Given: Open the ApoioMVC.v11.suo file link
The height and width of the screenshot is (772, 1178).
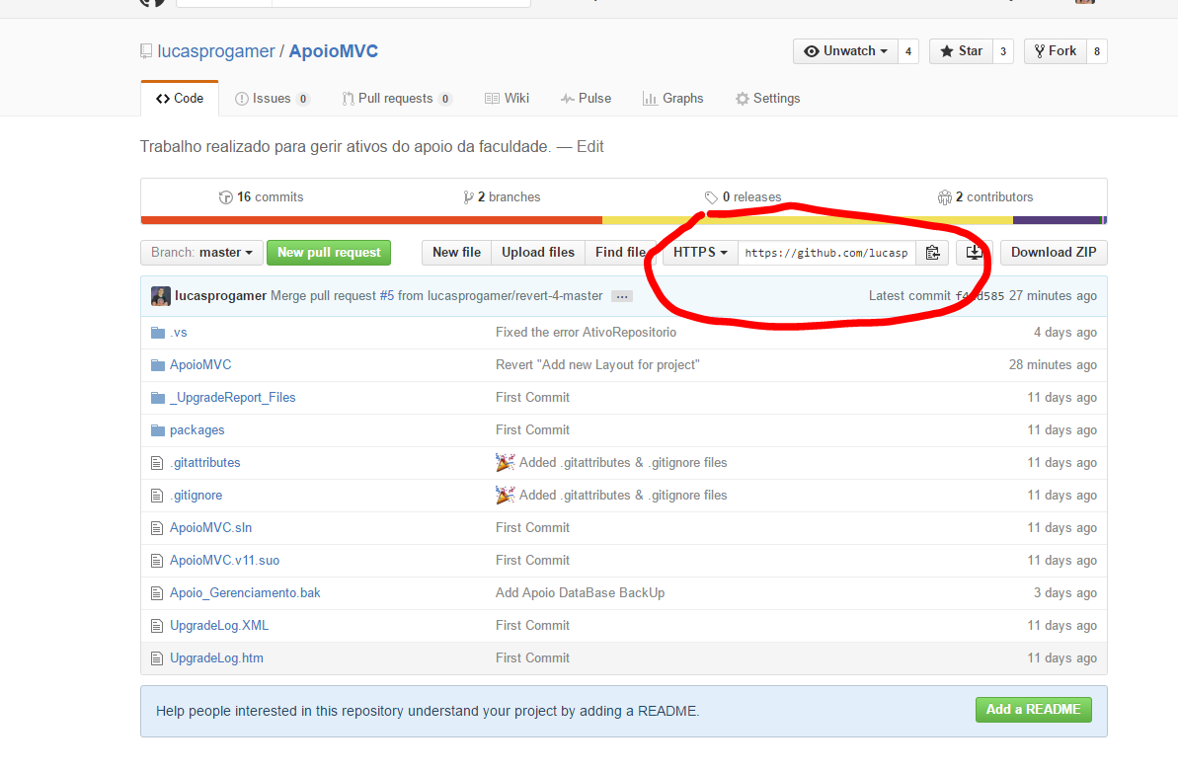Looking at the screenshot, I should (x=224, y=561).
